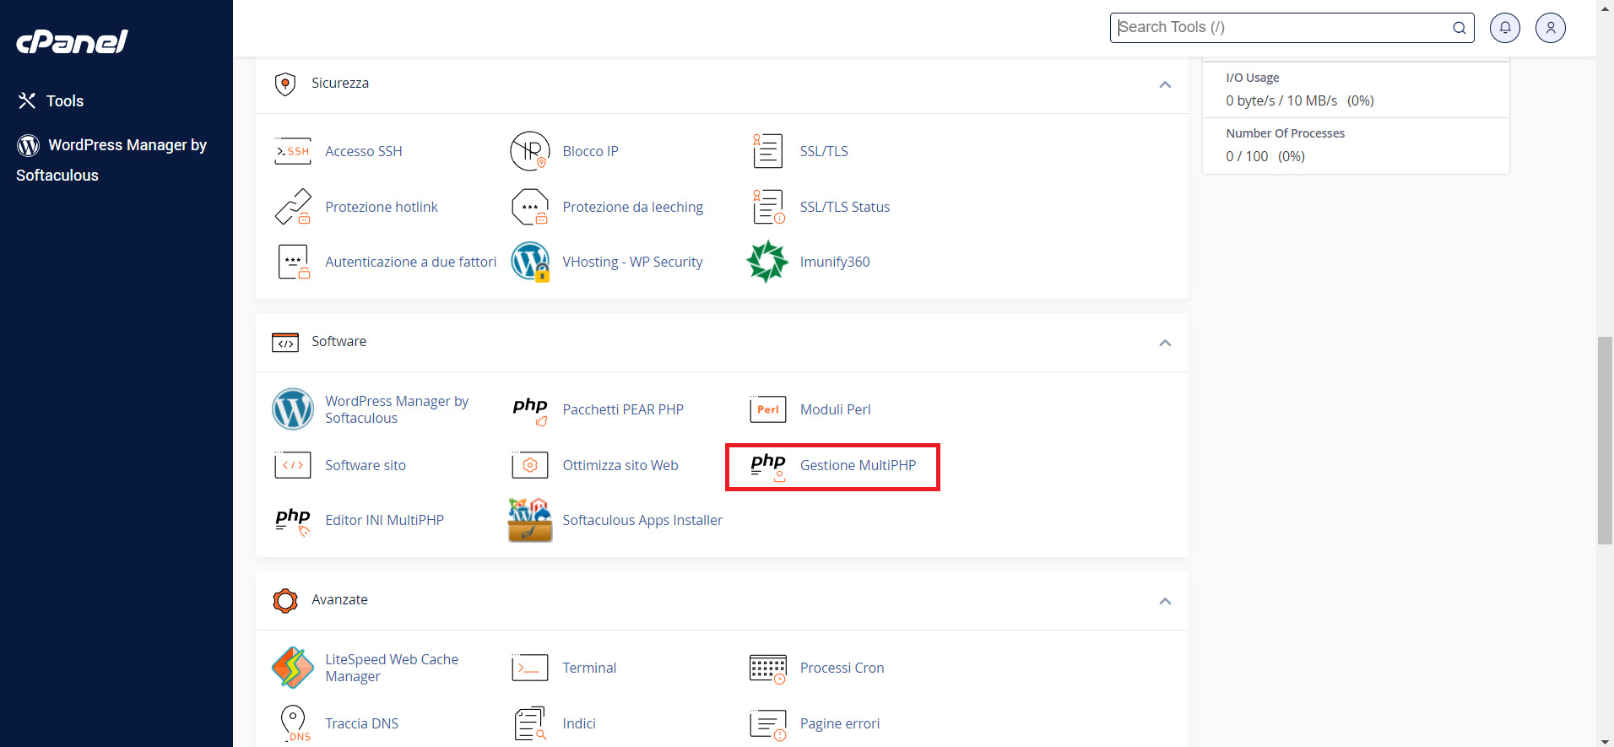The height and width of the screenshot is (747, 1614).
Task: Open the Moduli Perl icon
Action: pos(767,409)
